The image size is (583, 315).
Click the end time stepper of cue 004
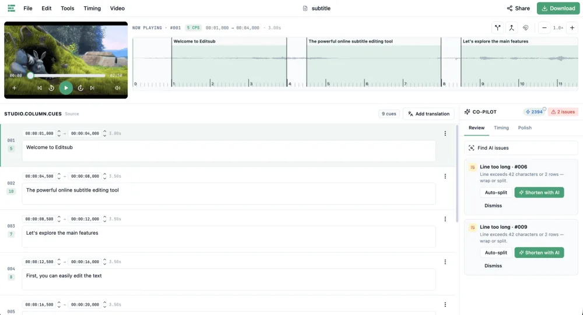pos(104,262)
